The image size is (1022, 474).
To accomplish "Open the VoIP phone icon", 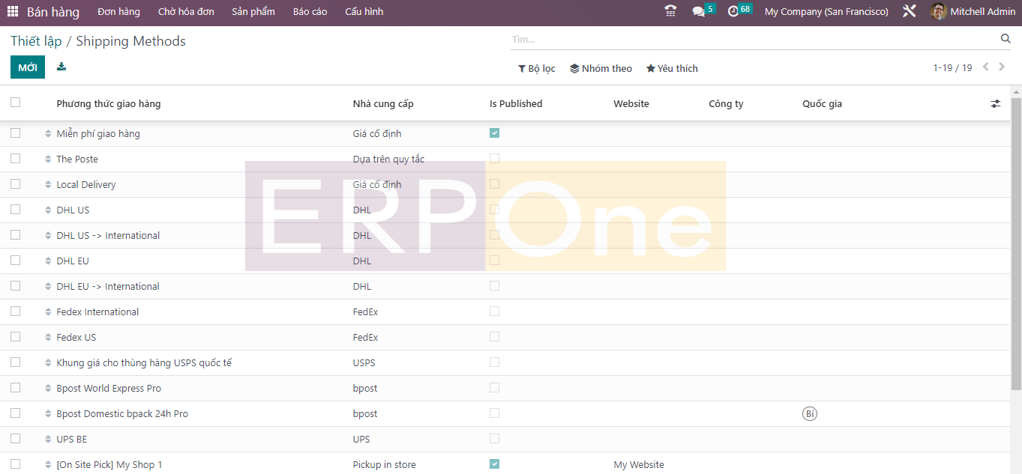I will coord(670,11).
